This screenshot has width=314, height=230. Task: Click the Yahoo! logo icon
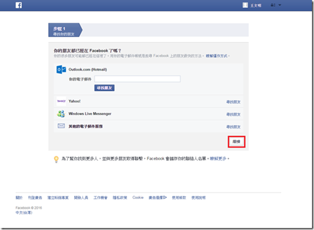coord(61,101)
